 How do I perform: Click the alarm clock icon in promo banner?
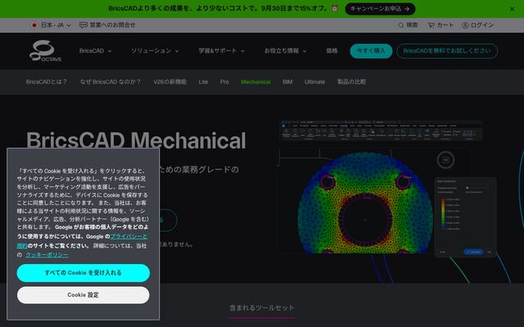pos(335,8)
